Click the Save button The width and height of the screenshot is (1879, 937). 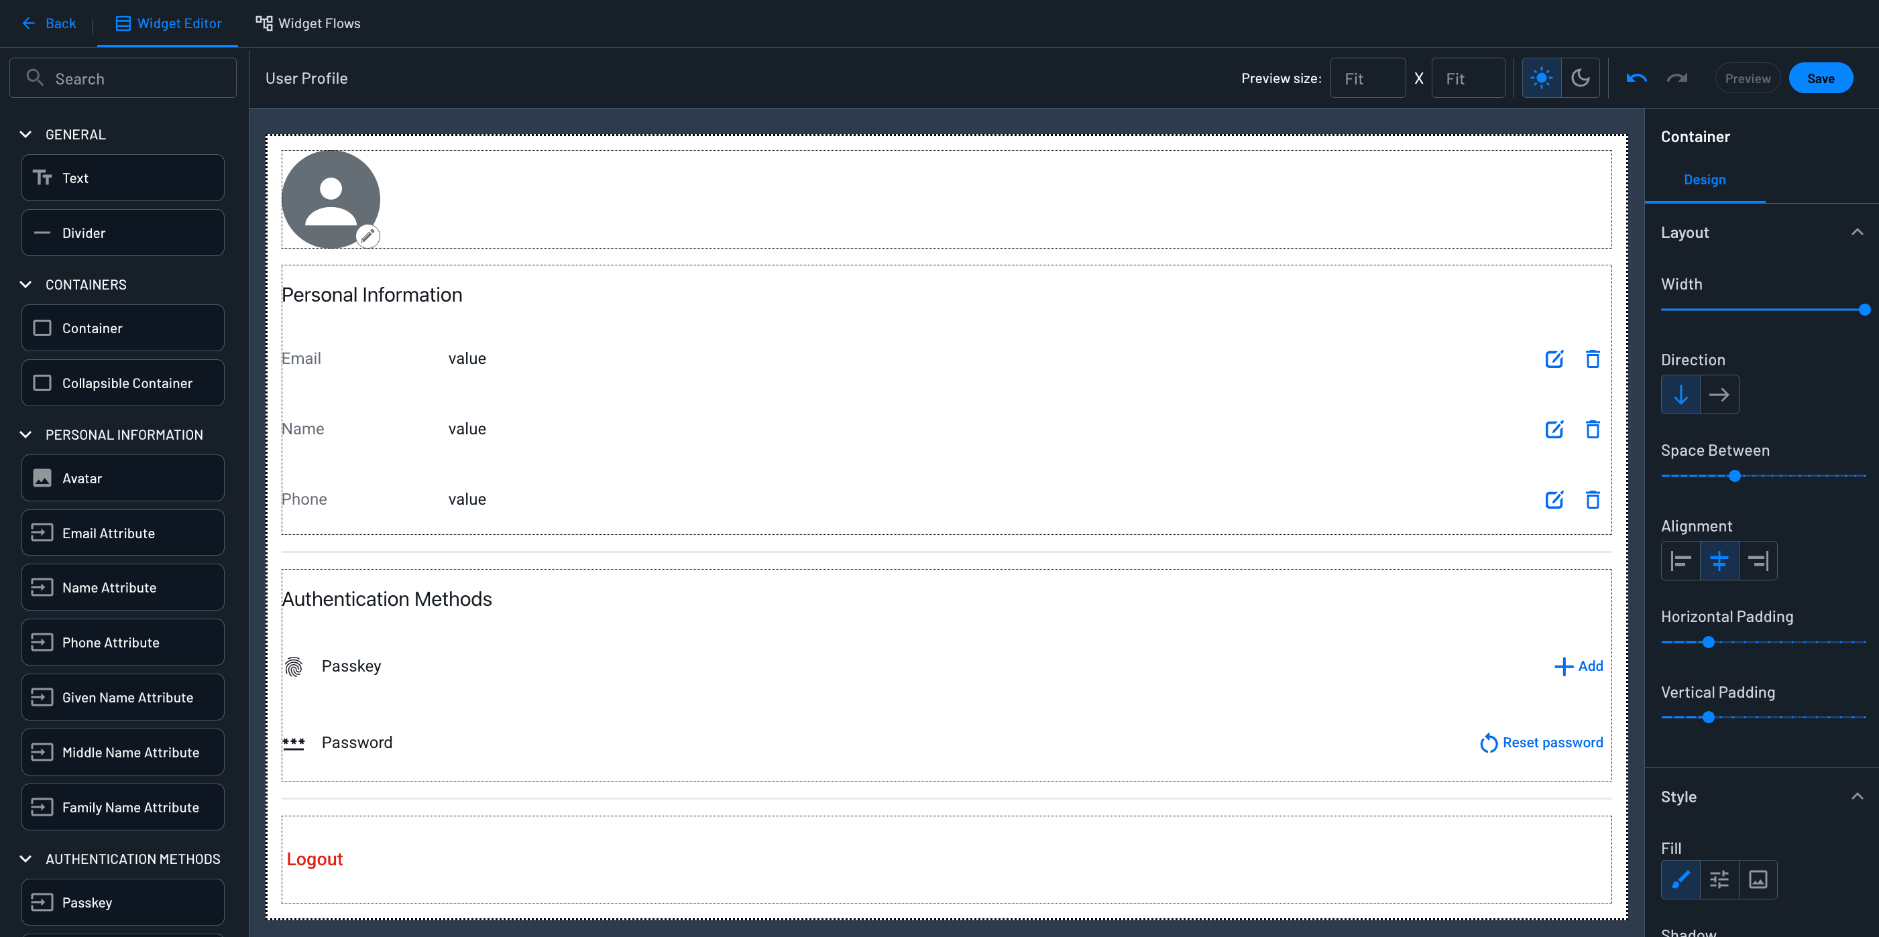[1821, 77]
